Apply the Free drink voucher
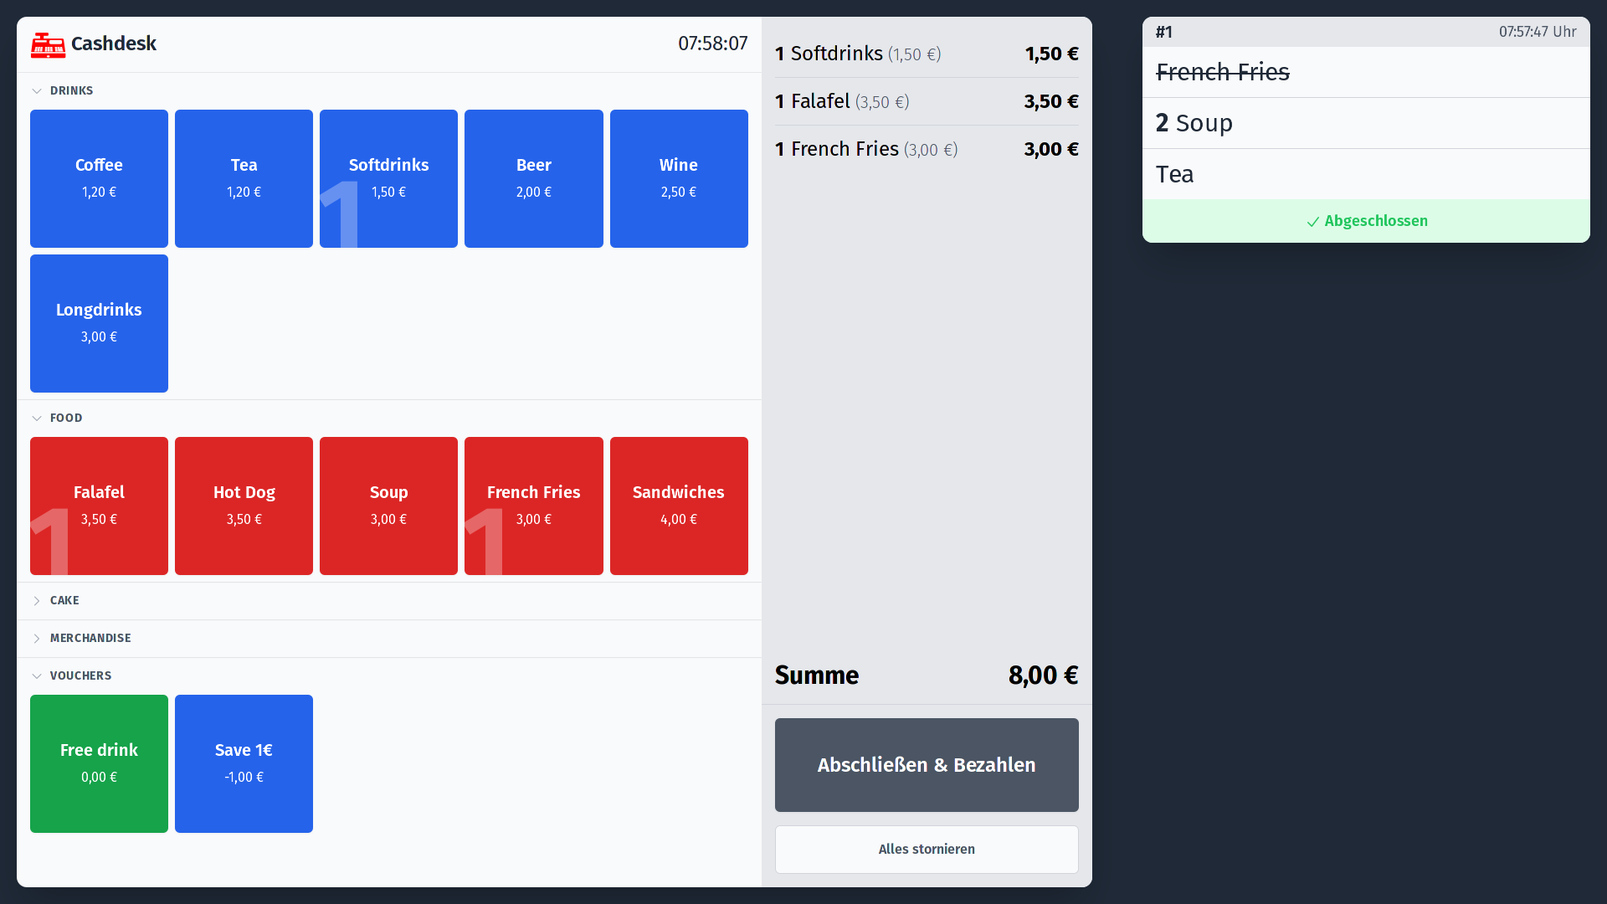This screenshot has height=904, width=1607. click(x=99, y=763)
